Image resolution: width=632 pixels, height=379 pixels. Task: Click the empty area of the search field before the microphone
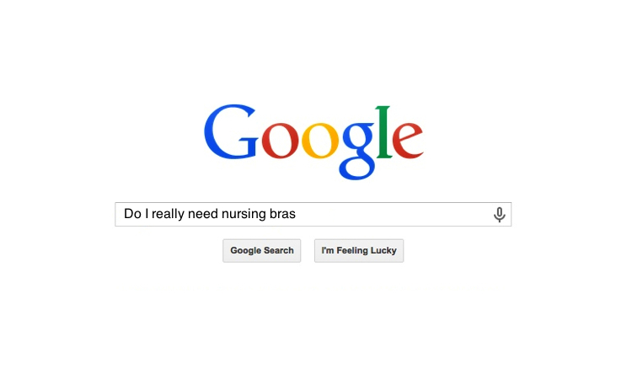[393, 214]
